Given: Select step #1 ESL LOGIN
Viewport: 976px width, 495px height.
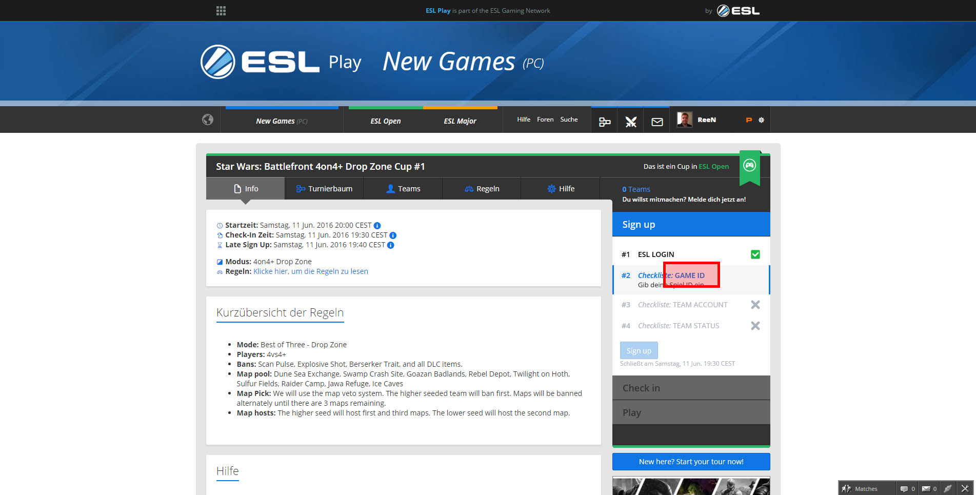Looking at the screenshot, I should pos(691,254).
